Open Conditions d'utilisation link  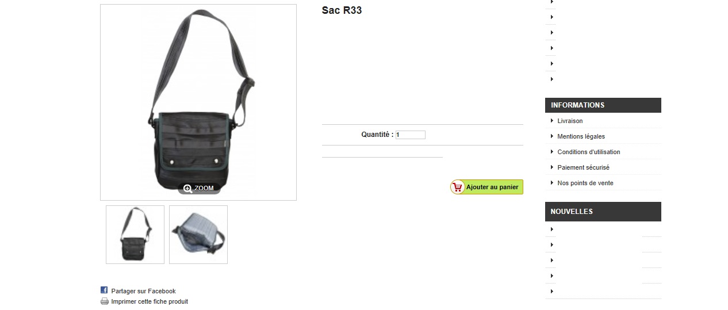click(589, 152)
